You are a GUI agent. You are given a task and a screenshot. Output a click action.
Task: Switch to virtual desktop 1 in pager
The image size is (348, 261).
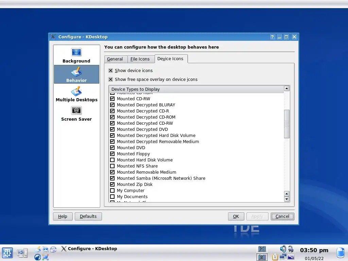pyautogui.click(x=262, y=249)
